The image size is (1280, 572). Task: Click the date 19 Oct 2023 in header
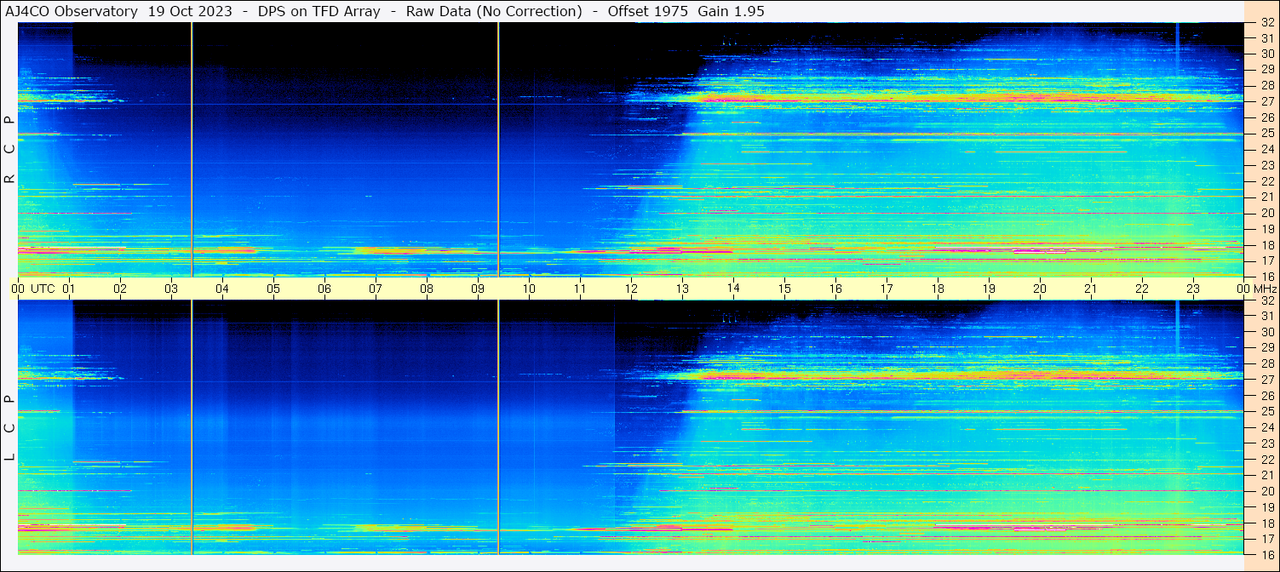pos(190,11)
